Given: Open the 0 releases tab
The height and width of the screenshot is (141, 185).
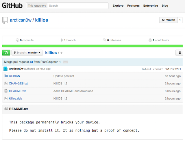Looking at the screenshot, I should pos(112,40).
